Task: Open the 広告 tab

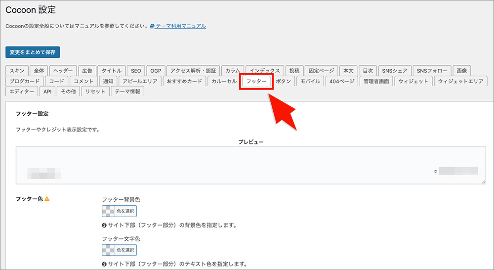Action: [x=87, y=71]
